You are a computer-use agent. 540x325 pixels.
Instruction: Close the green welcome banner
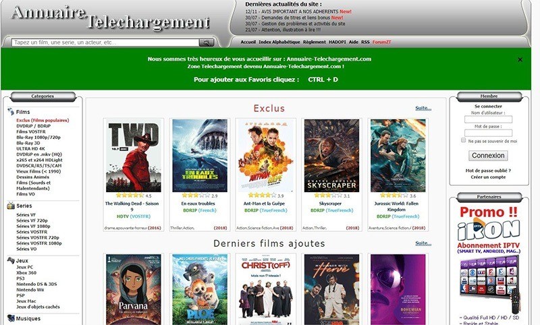pos(520,59)
